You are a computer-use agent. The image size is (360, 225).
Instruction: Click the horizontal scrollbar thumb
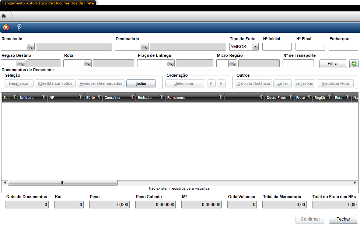click(63, 183)
